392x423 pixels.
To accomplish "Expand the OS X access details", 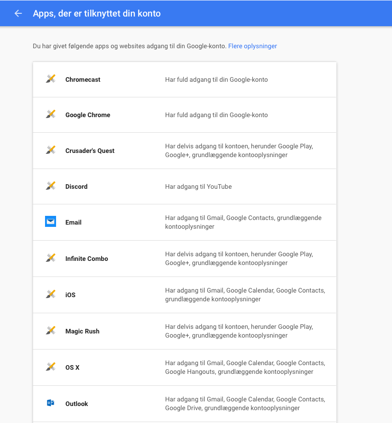I will coord(245,367).
